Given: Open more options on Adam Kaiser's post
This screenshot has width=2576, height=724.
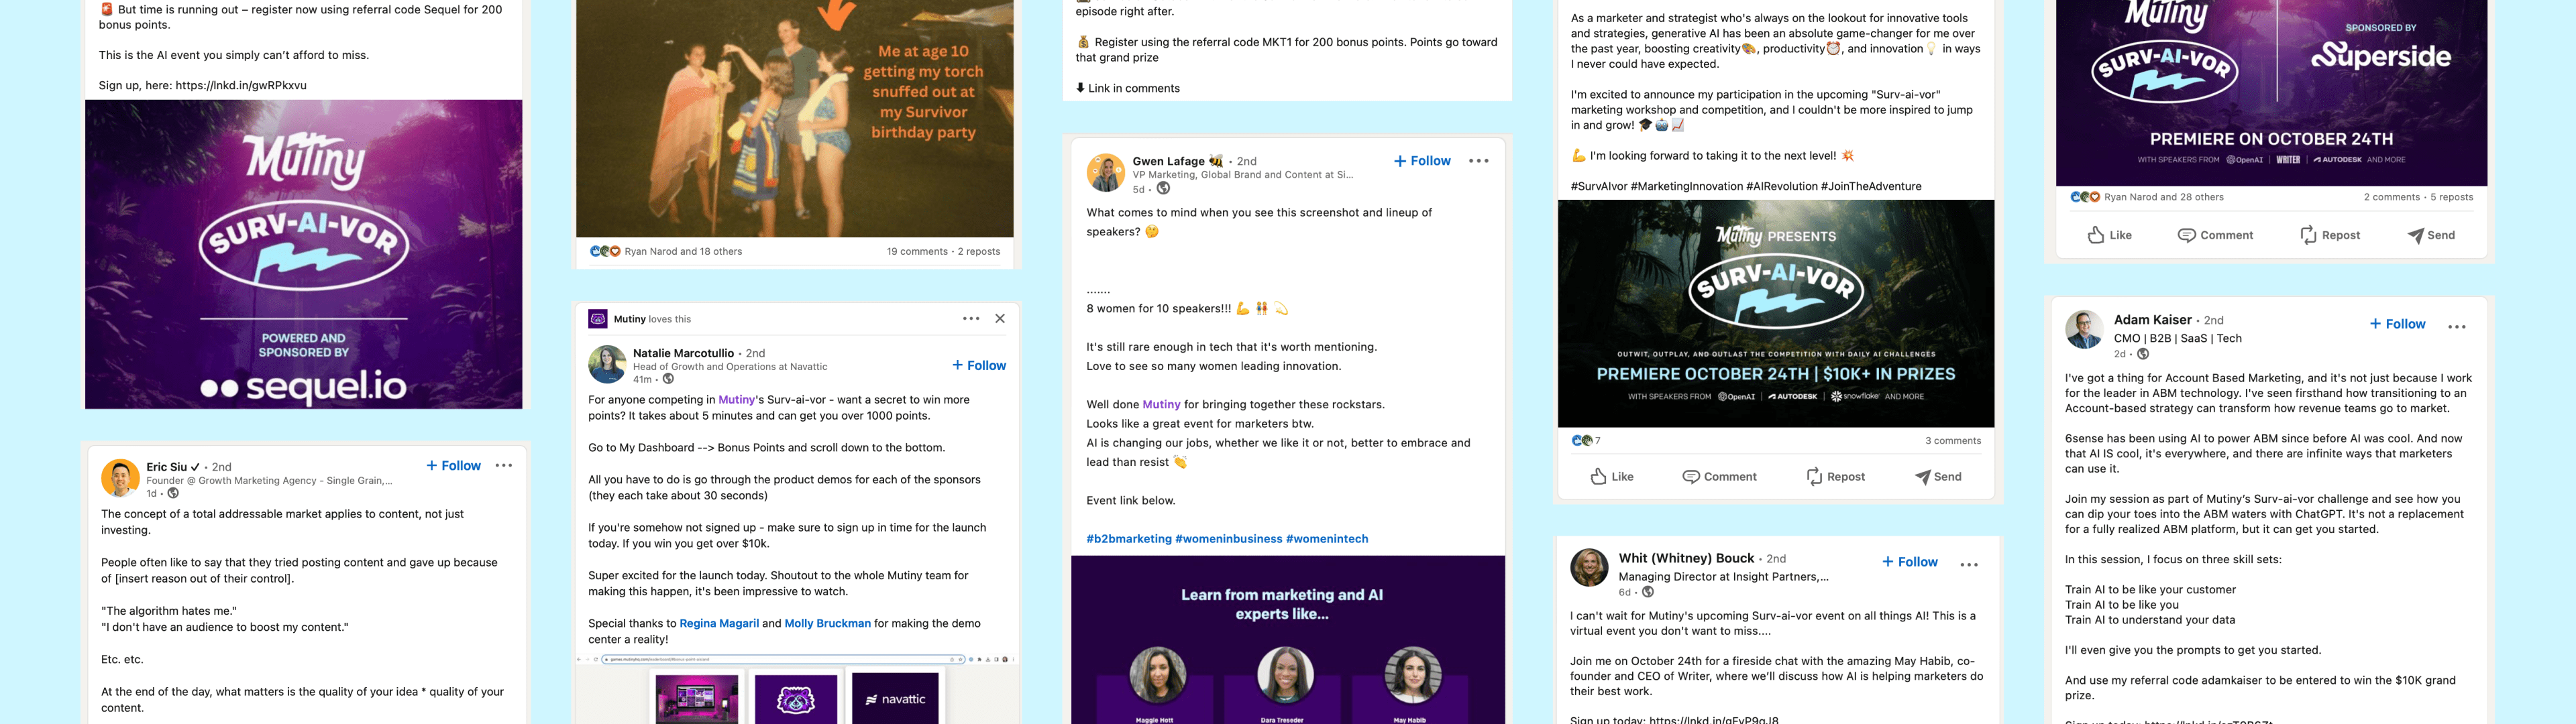Looking at the screenshot, I should 2457,327.
